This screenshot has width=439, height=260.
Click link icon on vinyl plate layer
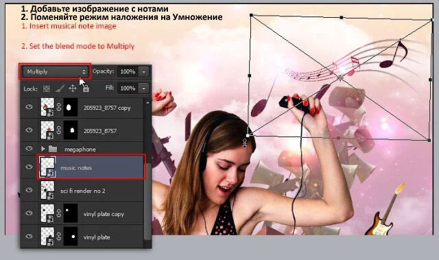pos(59,237)
